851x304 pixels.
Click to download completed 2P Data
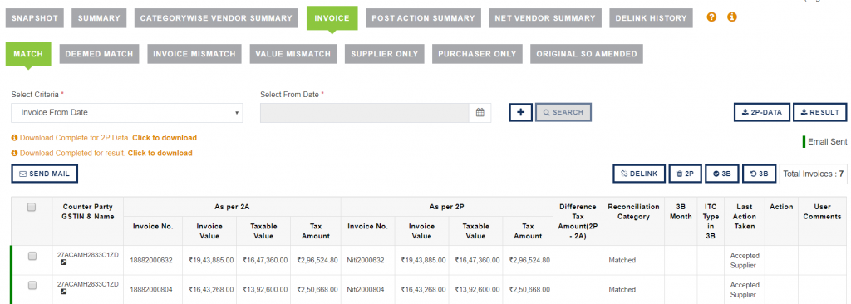[x=165, y=138]
